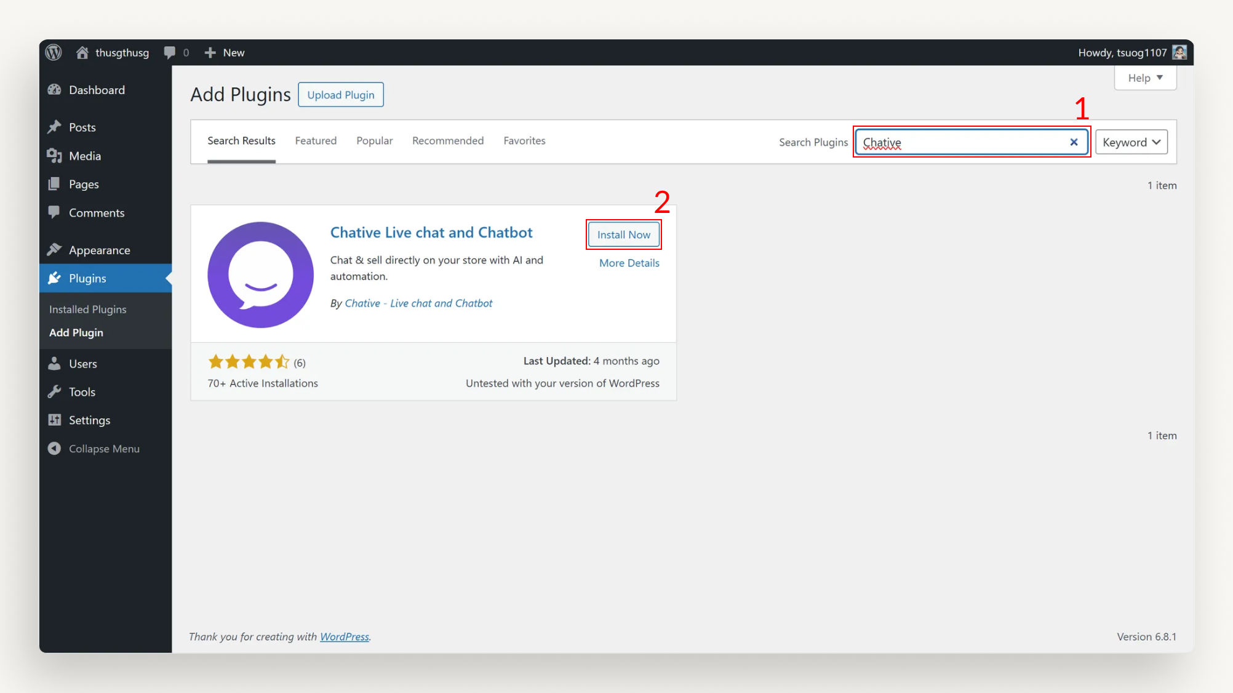Expand the Keyword search type dropdown
The image size is (1233, 693).
pos(1131,142)
